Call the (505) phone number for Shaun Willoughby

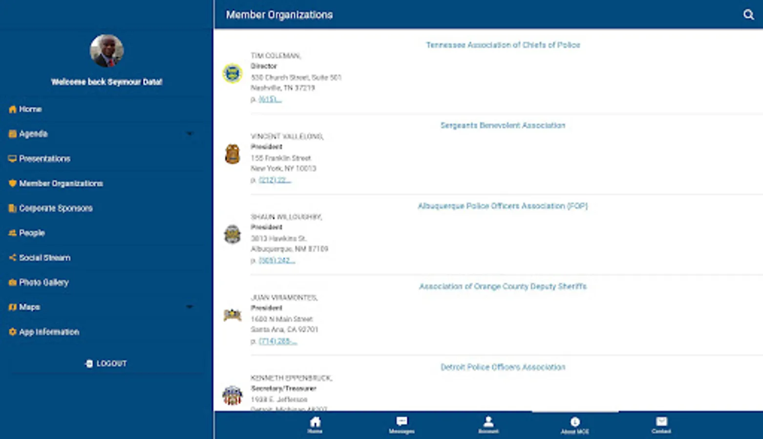point(276,260)
